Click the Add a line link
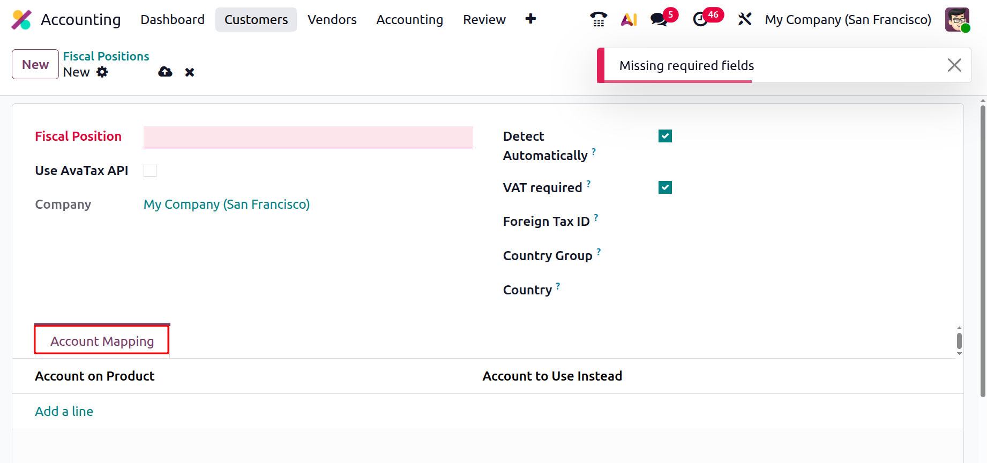The width and height of the screenshot is (987, 463). click(64, 411)
